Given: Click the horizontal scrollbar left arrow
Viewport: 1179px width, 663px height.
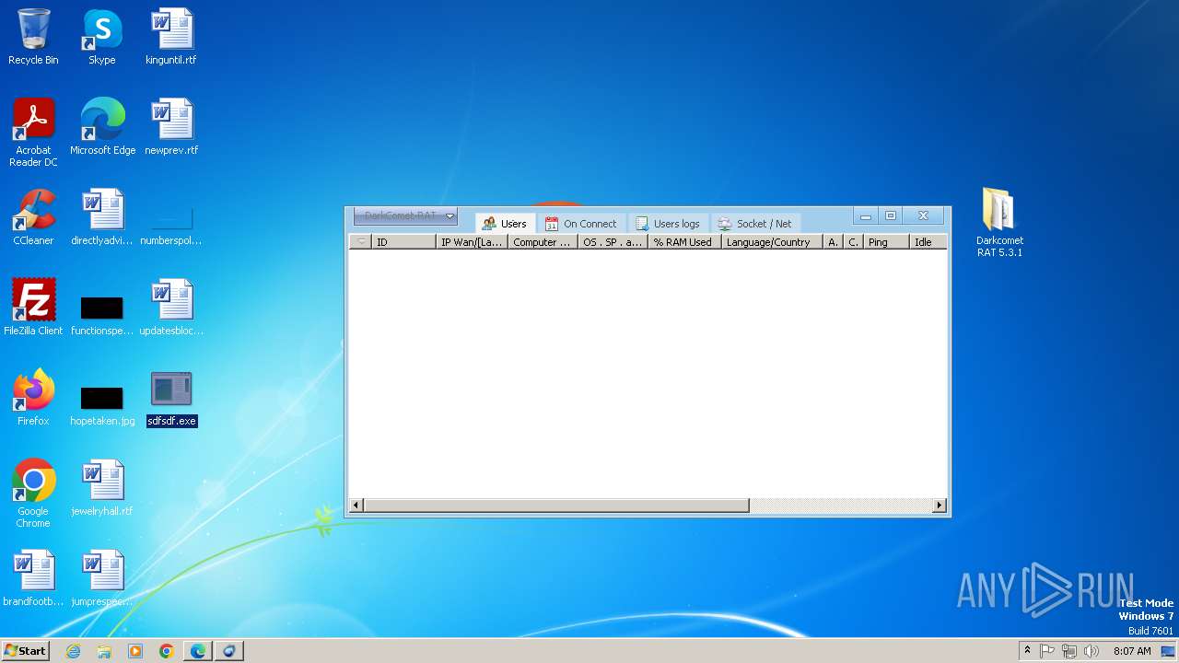Looking at the screenshot, I should tap(356, 506).
